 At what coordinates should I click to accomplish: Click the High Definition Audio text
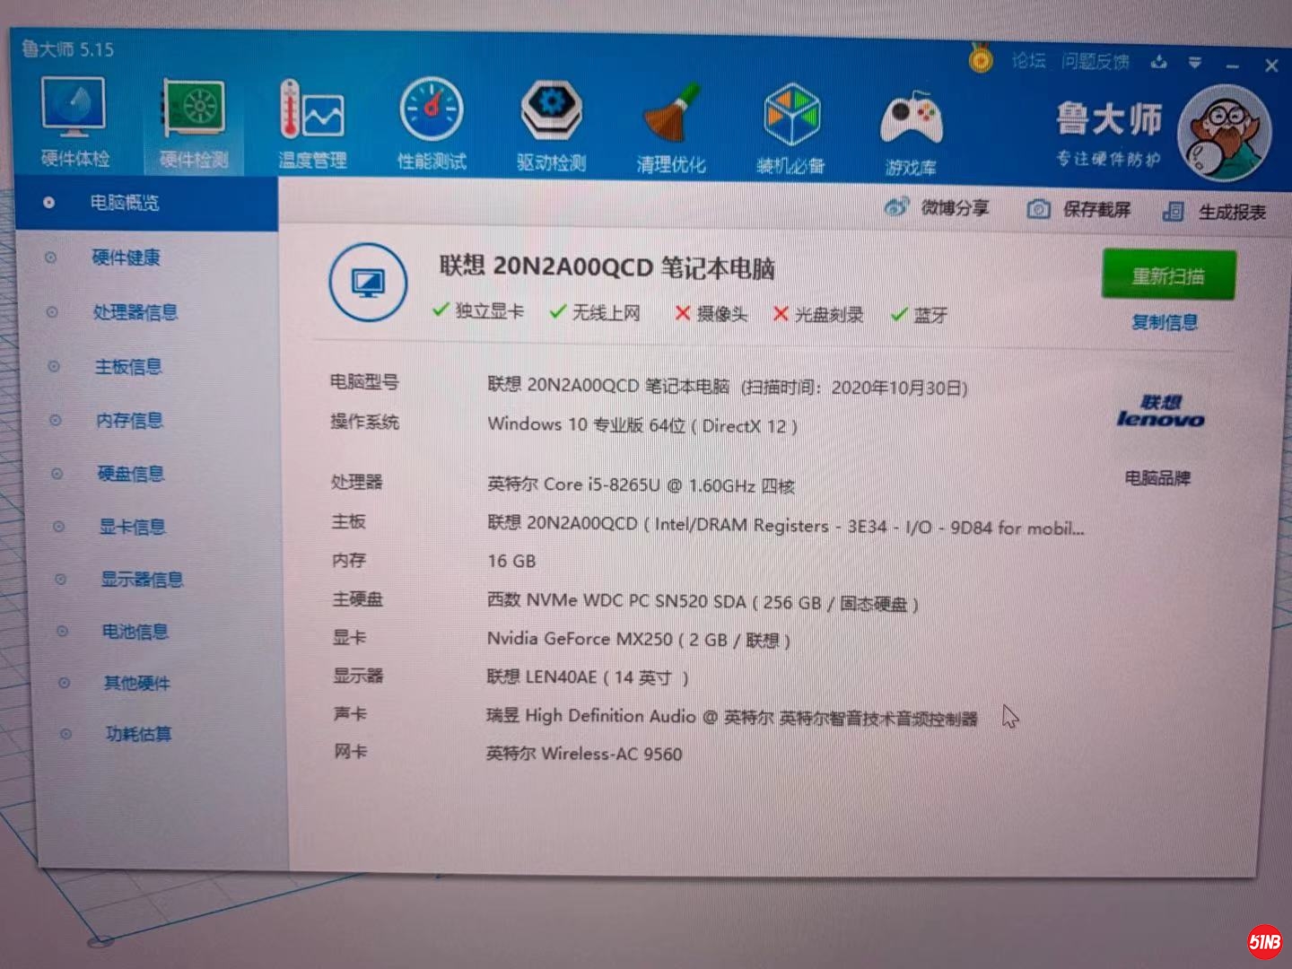point(731,716)
